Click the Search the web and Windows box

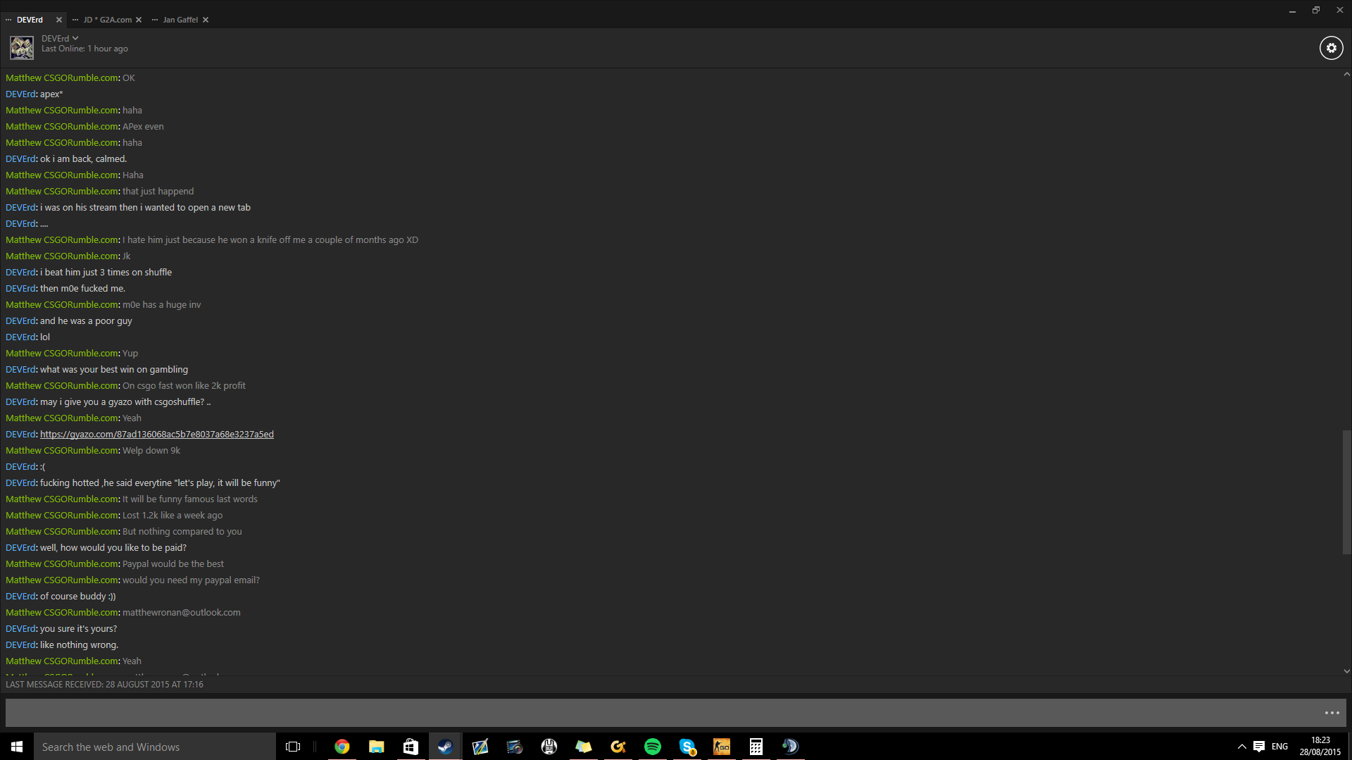click(155, 747)
